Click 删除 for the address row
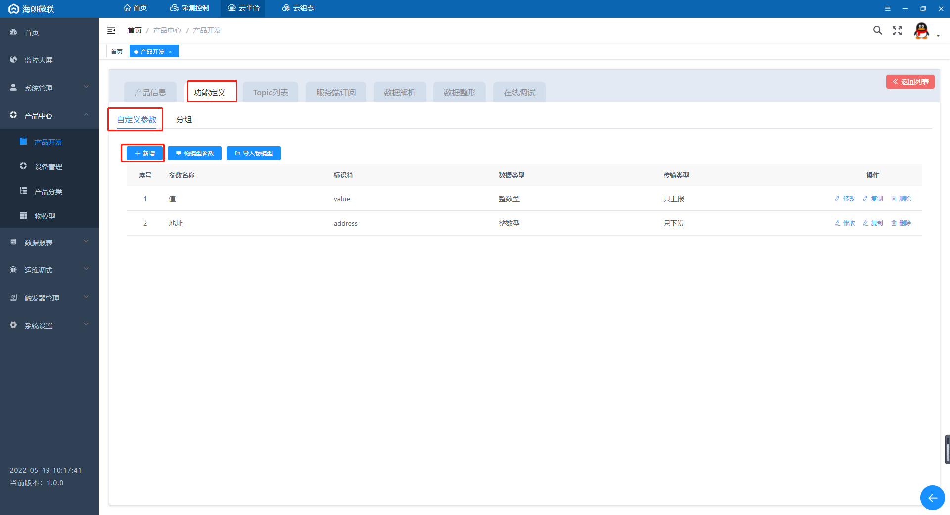Image resolution: width=950 pixels, height=515 pixels. [x=902, y=223]
